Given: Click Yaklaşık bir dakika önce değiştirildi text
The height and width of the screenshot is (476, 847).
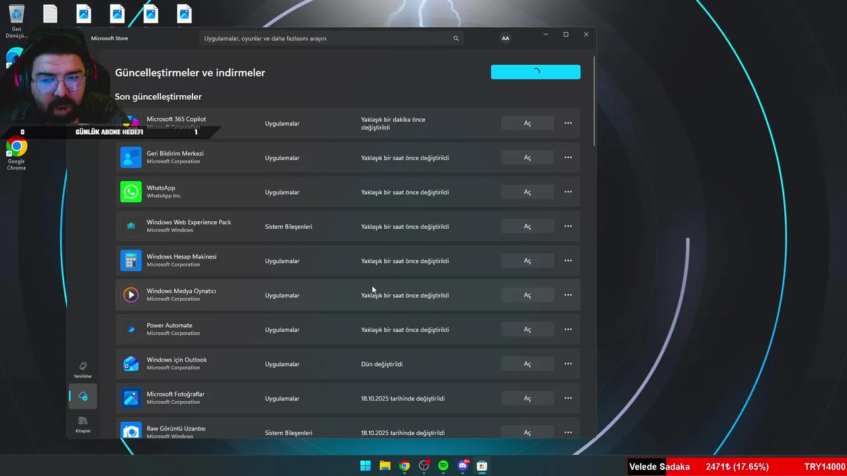Looking at the screenshot, I should 393,124.
